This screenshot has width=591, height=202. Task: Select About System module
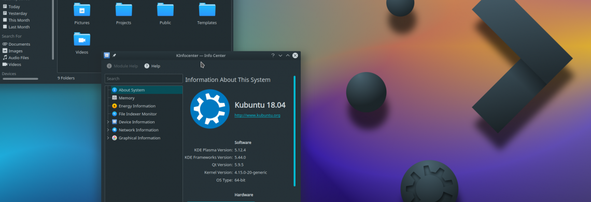click(x=144, y=90)
